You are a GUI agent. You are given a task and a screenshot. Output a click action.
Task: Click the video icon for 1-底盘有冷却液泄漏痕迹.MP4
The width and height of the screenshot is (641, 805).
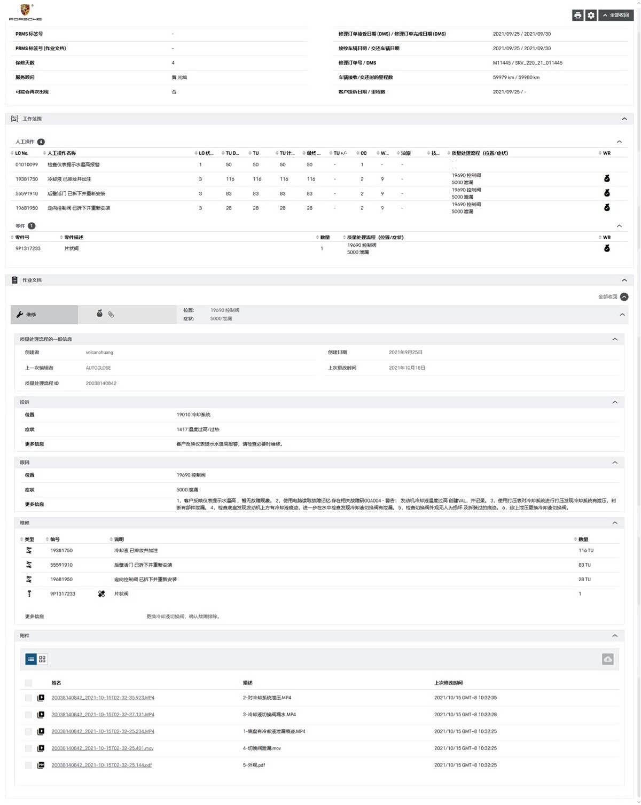41,731
